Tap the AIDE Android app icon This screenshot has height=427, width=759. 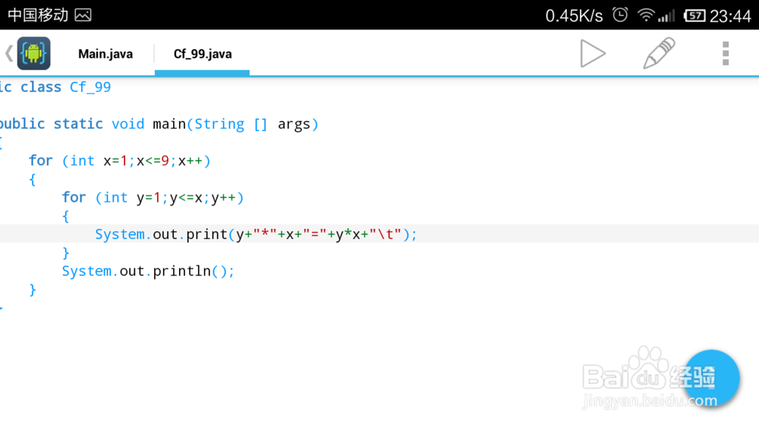click(x=33, y=54)
